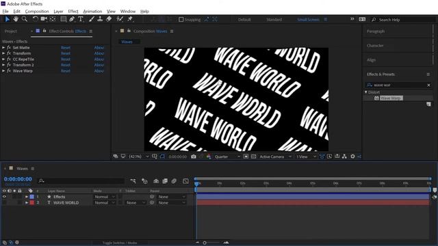The width and height of the screenshot is (438, 246).
Task: Click Toggle Switches / Modes button
Action: pyautogui.click(x=120, y=243)
